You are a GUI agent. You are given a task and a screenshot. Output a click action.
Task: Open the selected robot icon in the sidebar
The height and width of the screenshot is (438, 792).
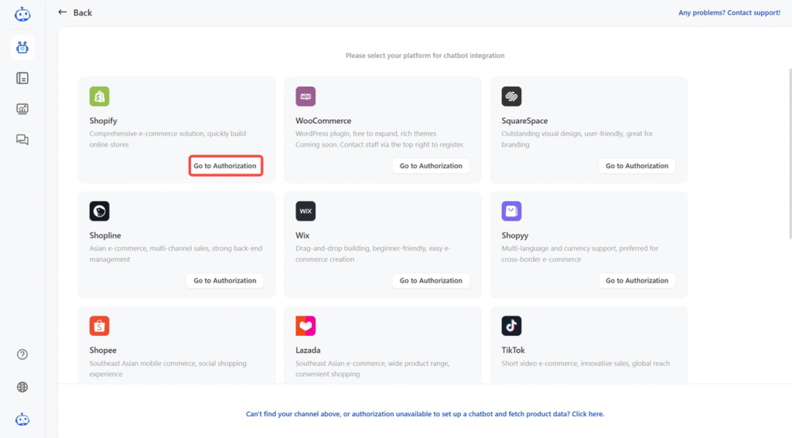coord(22,47)
